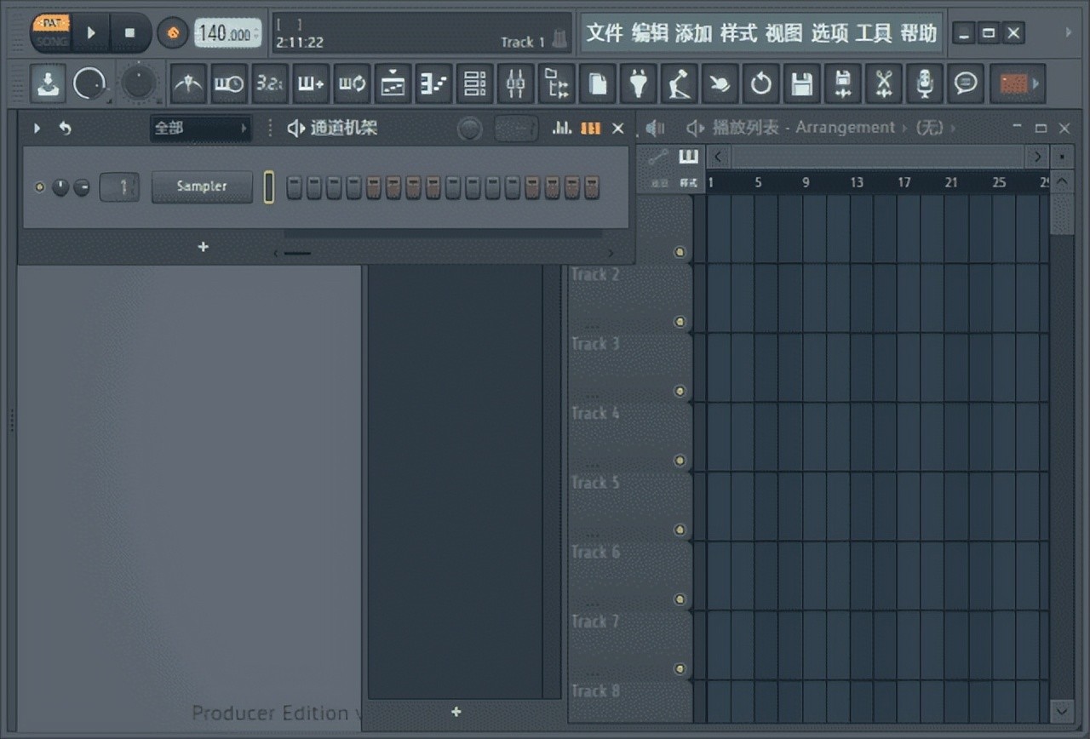Open the speech bubble help icon
Screen dimensions: 1090x739
[965, 83]
